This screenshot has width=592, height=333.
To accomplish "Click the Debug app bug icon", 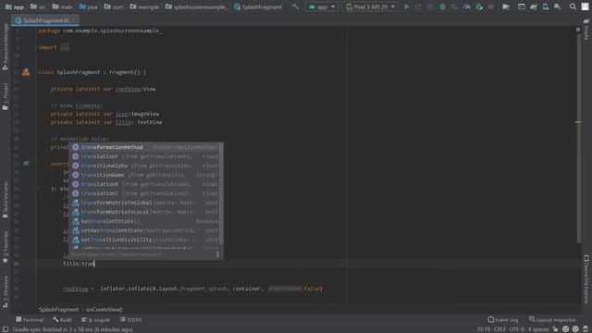I will [x=442, y=6].
